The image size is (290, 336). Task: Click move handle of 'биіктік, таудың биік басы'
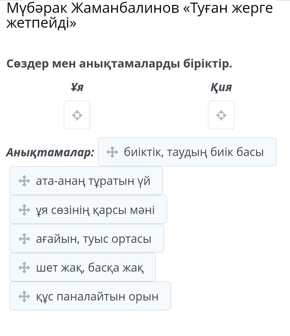tap(112, 152)
